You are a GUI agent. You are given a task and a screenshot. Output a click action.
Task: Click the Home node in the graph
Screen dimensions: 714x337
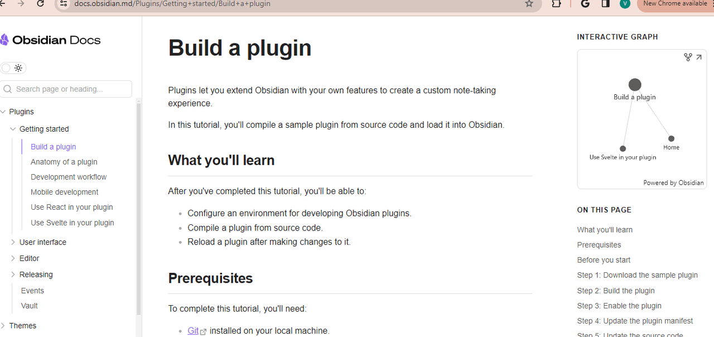[x=671, y=139]
